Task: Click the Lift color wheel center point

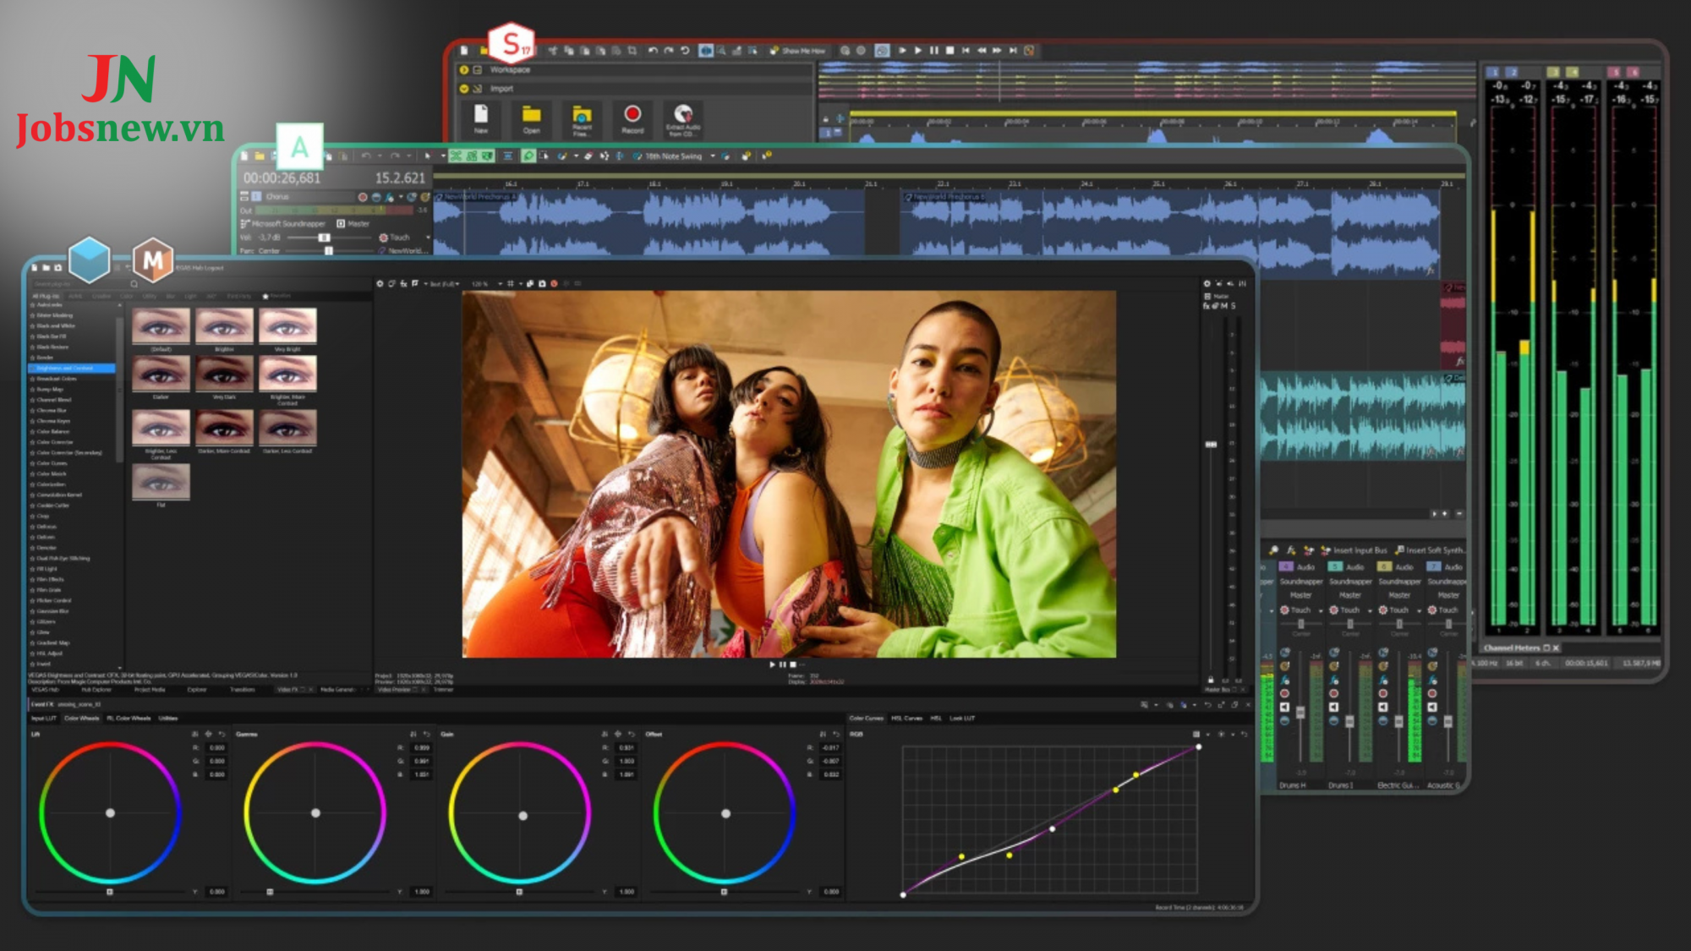Action: [x=110, y=813]
